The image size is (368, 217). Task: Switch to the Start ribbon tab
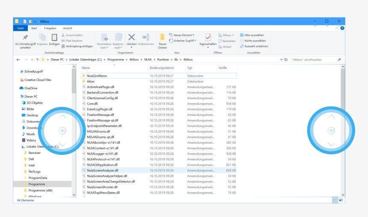pos(34,28)
